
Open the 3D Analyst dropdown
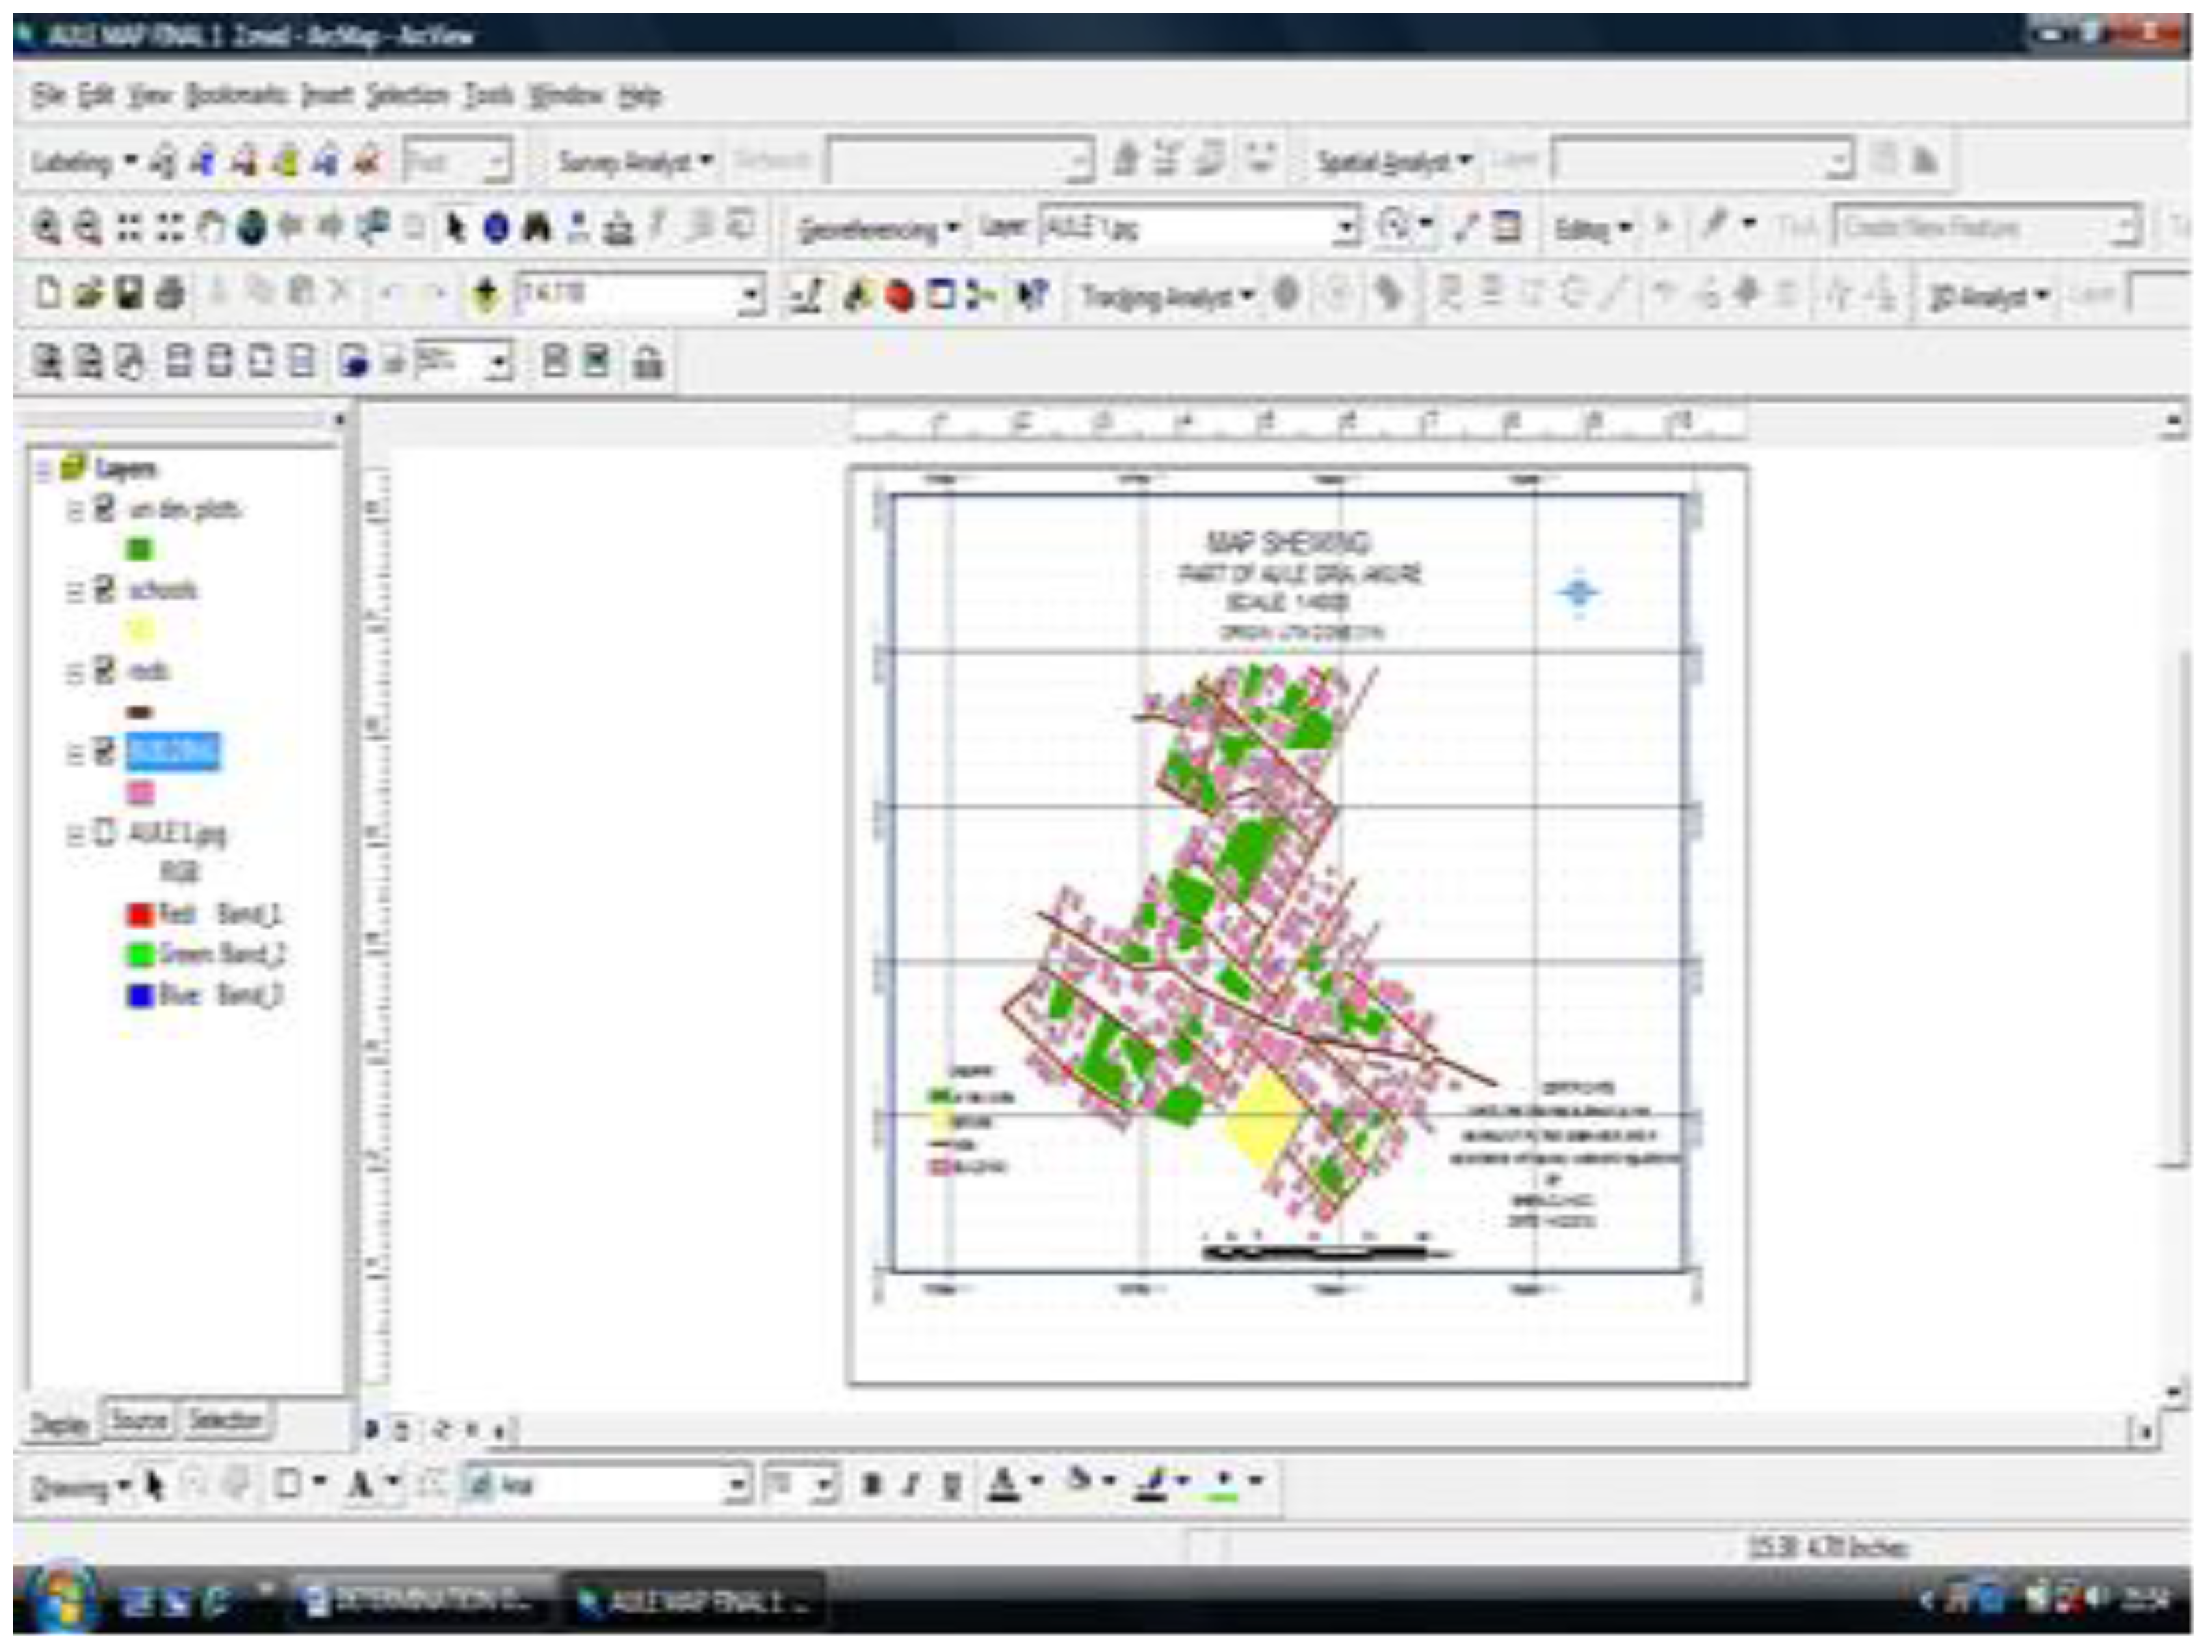tap(1990, 296)
